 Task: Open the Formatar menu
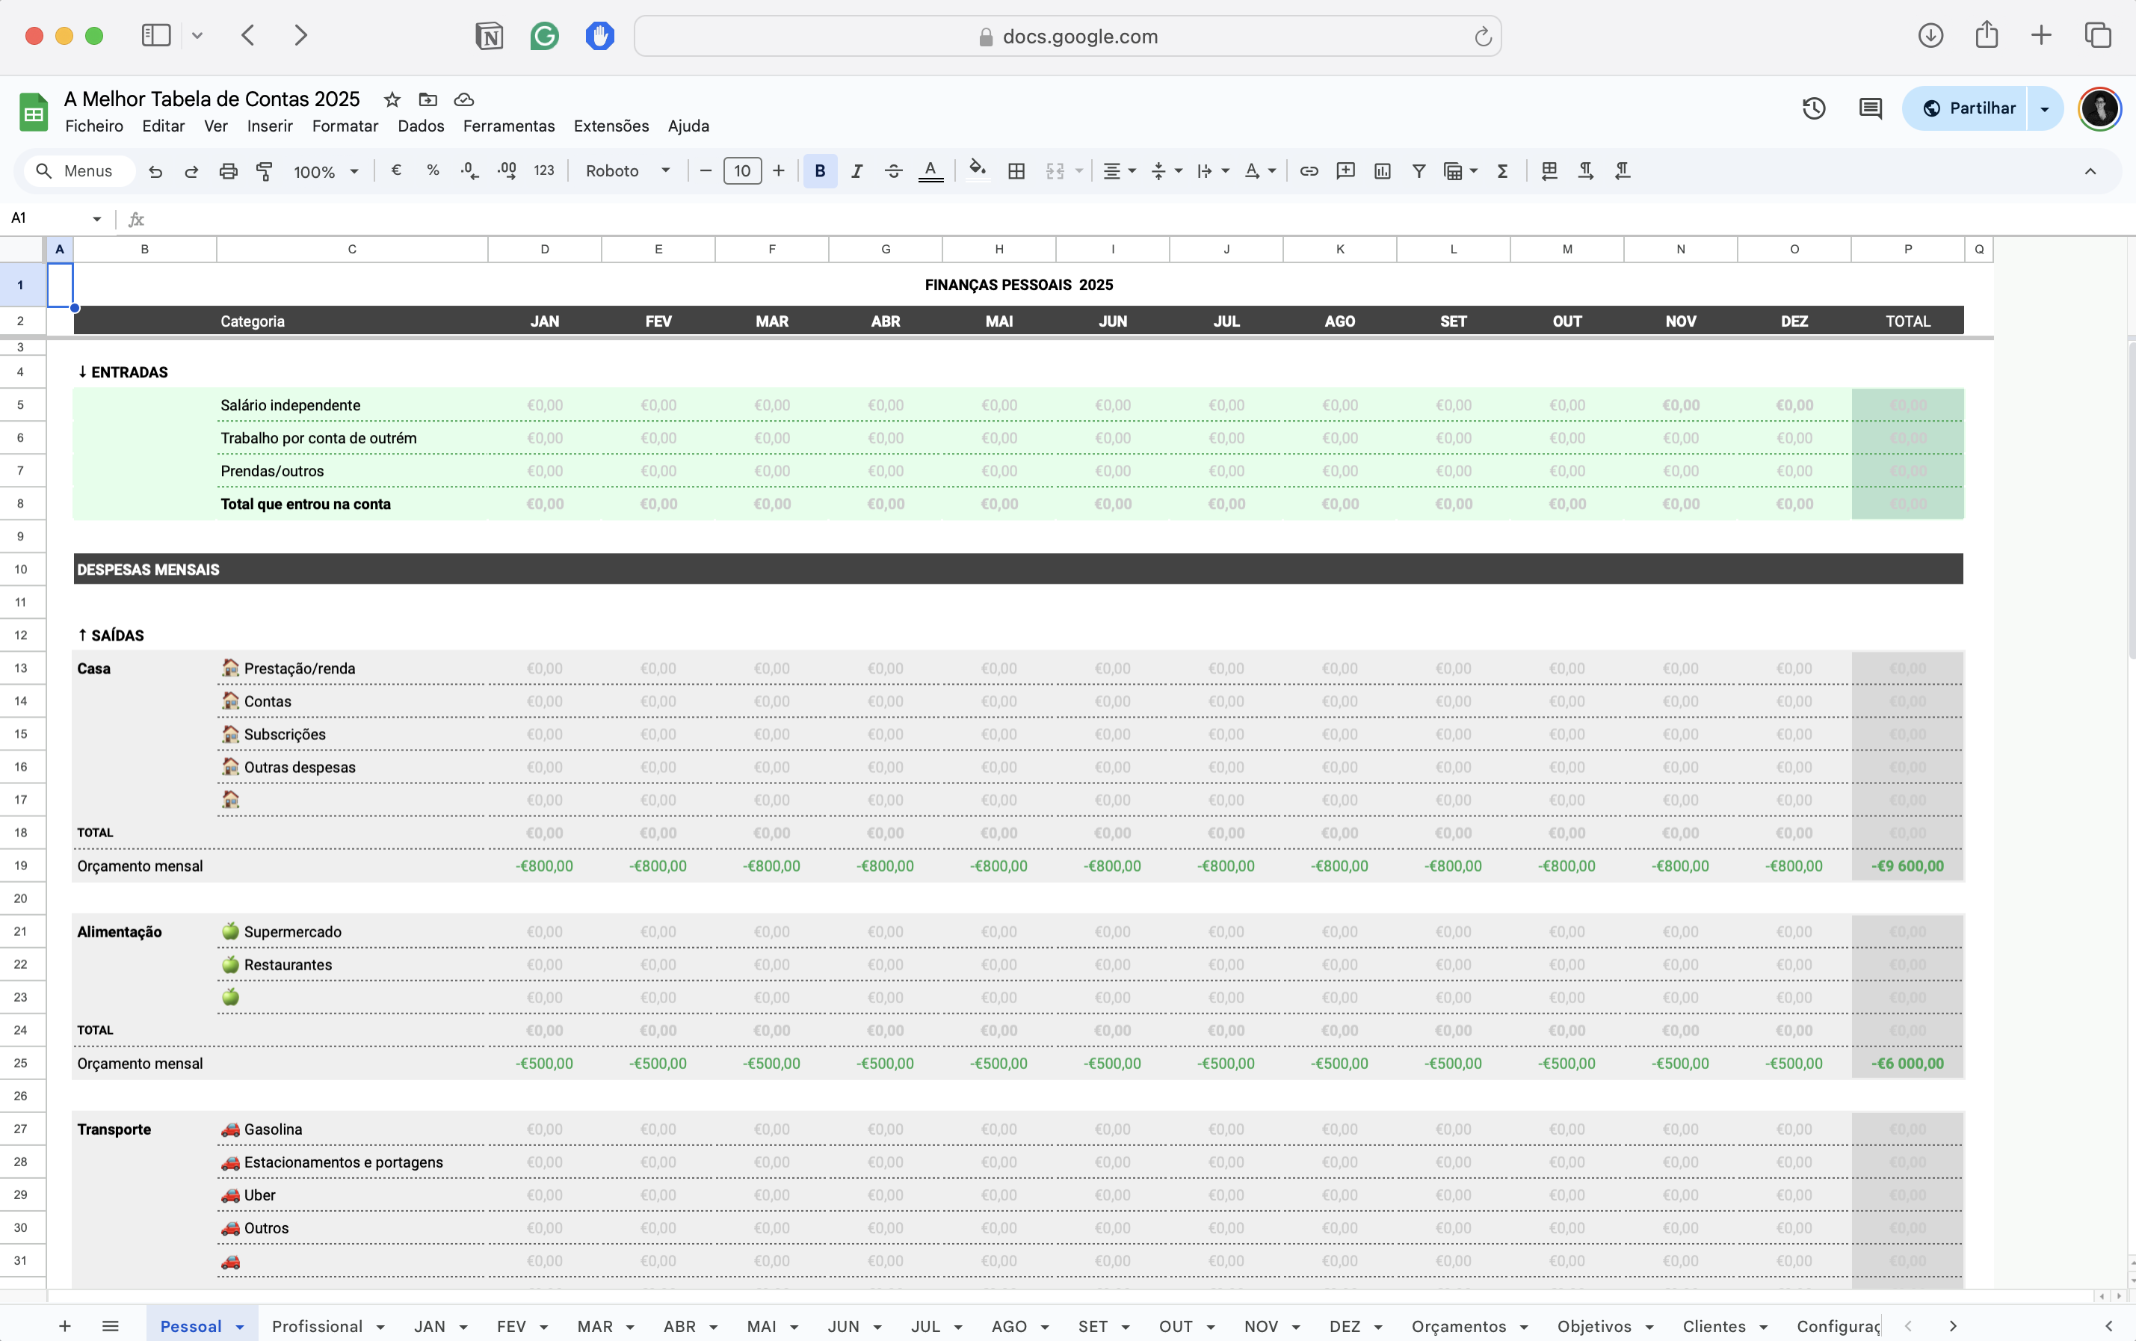[345, 126]
